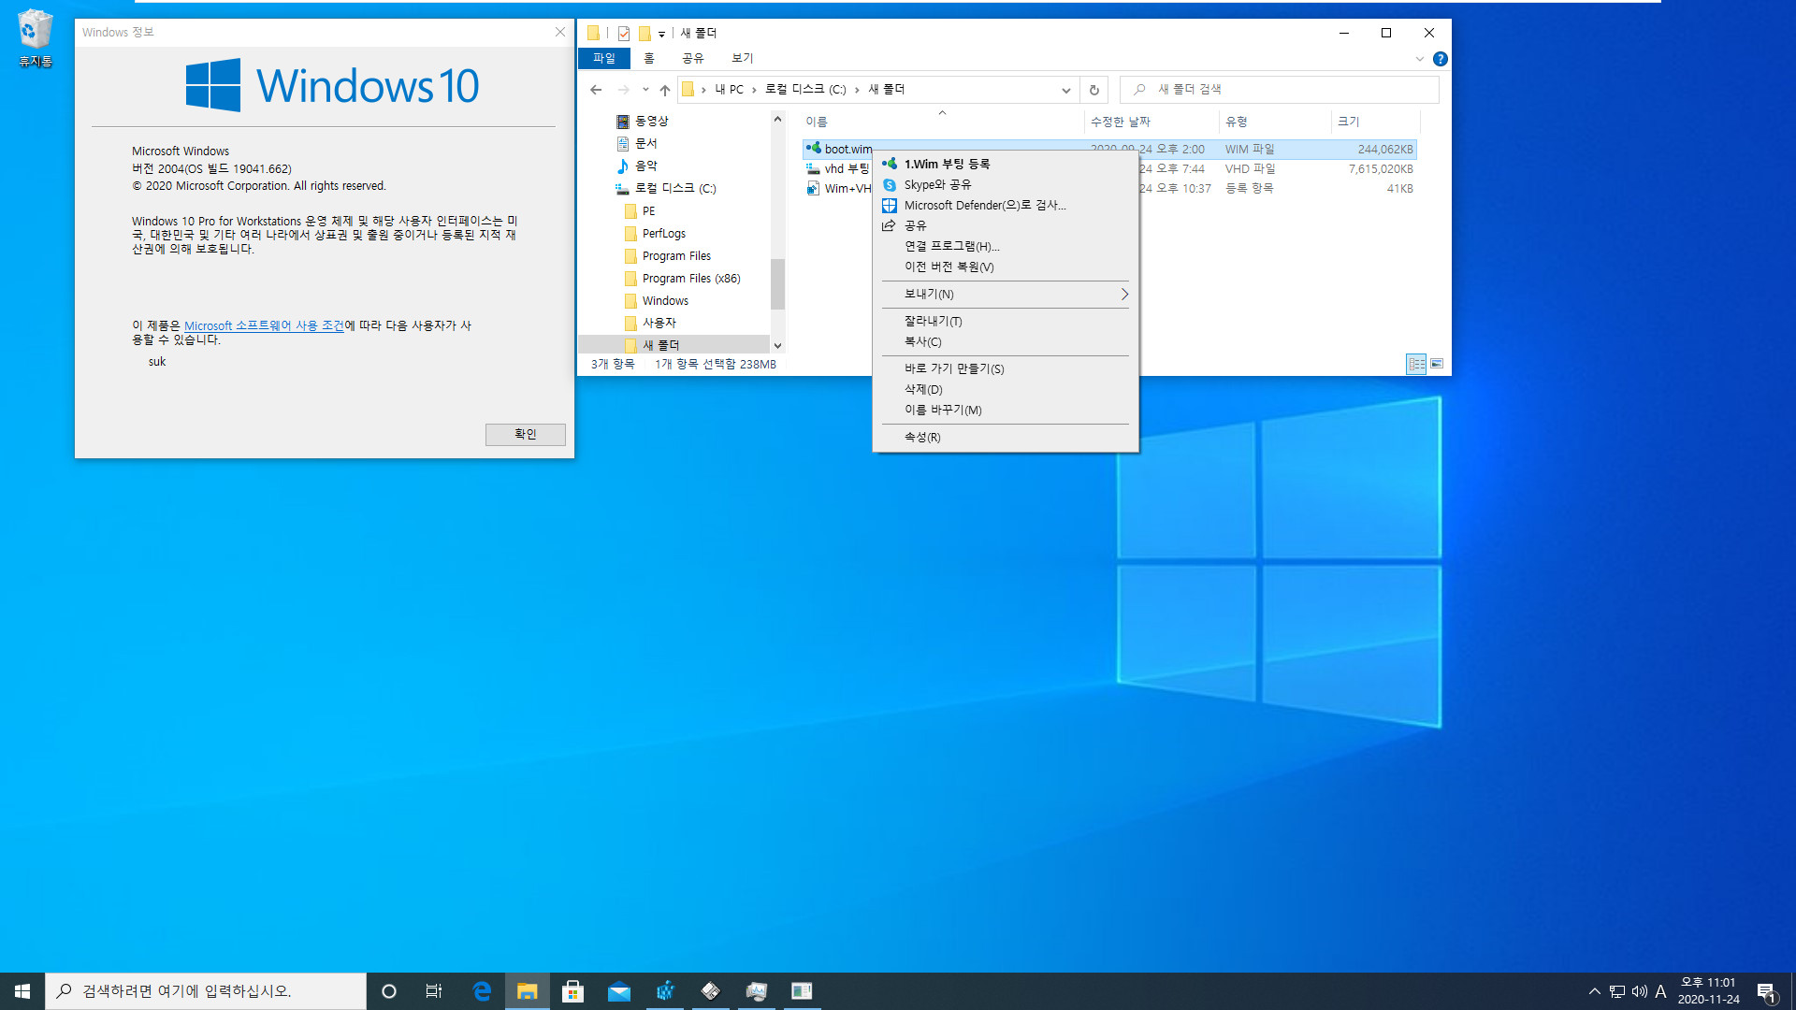This screenshot has height=1010, width=1796.
Task: Select 이름 바꾸기(M) menu entry
Action: (x=1006, y=411)
